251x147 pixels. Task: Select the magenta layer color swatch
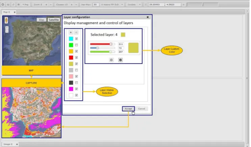(71, 89)
